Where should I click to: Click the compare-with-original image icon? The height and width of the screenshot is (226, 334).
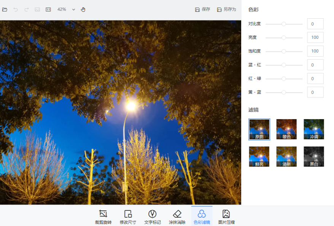click(x=37, y=10)
